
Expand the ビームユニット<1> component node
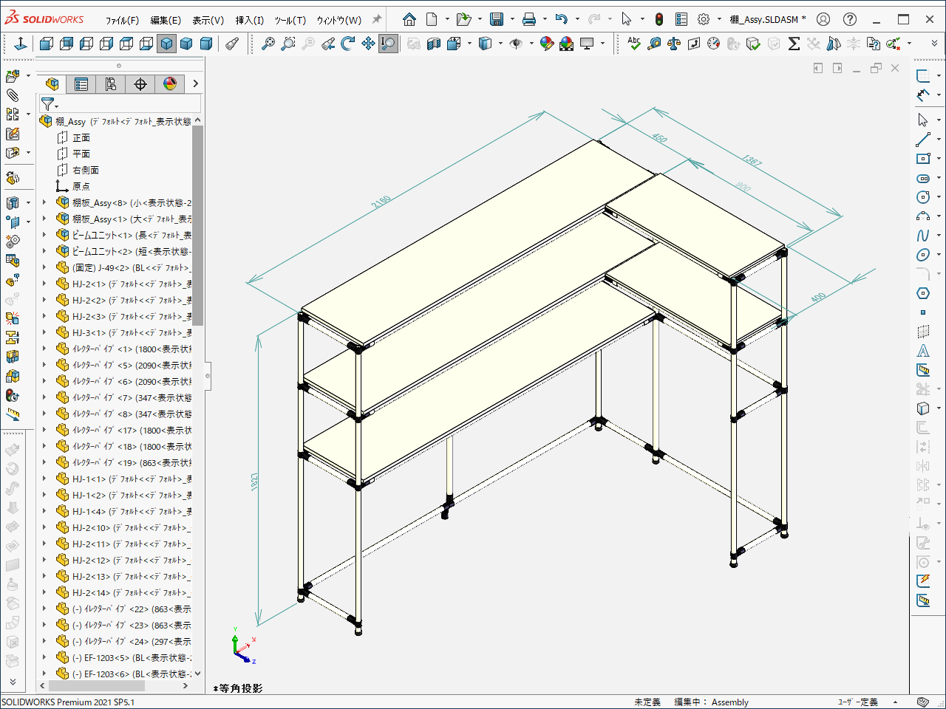(44, 235)
